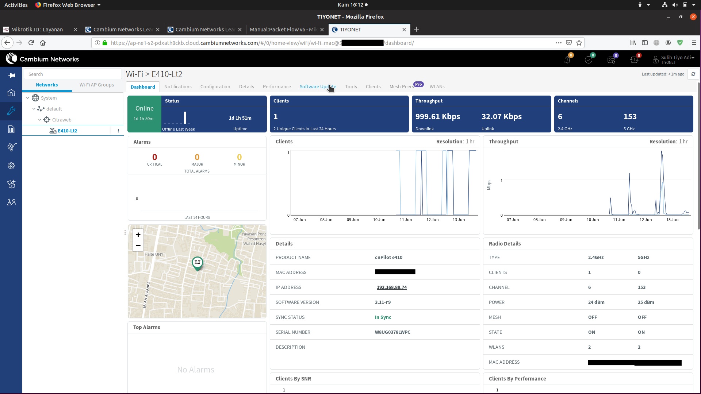Collapse the System tree node

click(28, 98)
